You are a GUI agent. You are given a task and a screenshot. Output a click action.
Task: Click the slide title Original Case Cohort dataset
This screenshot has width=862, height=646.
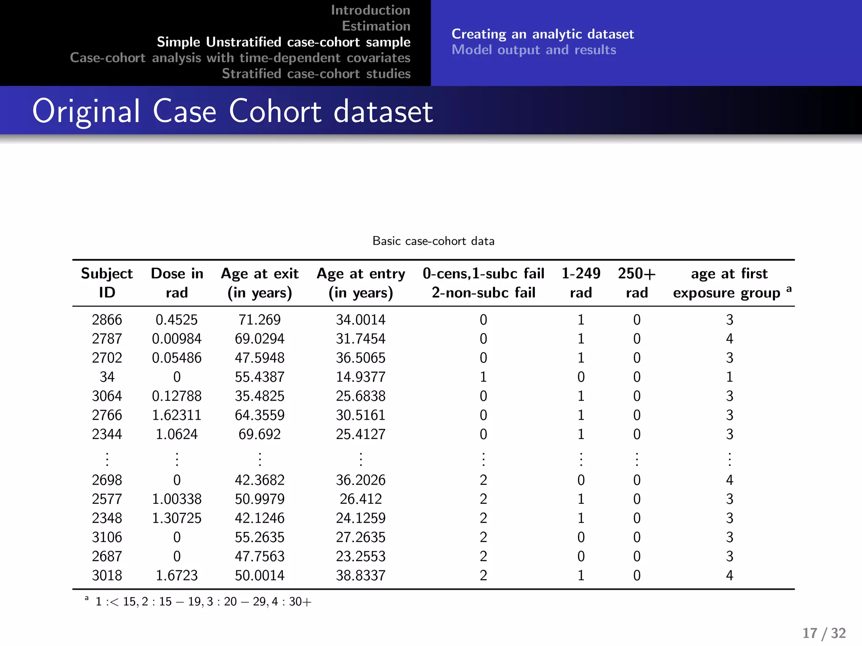pos(232,111)
